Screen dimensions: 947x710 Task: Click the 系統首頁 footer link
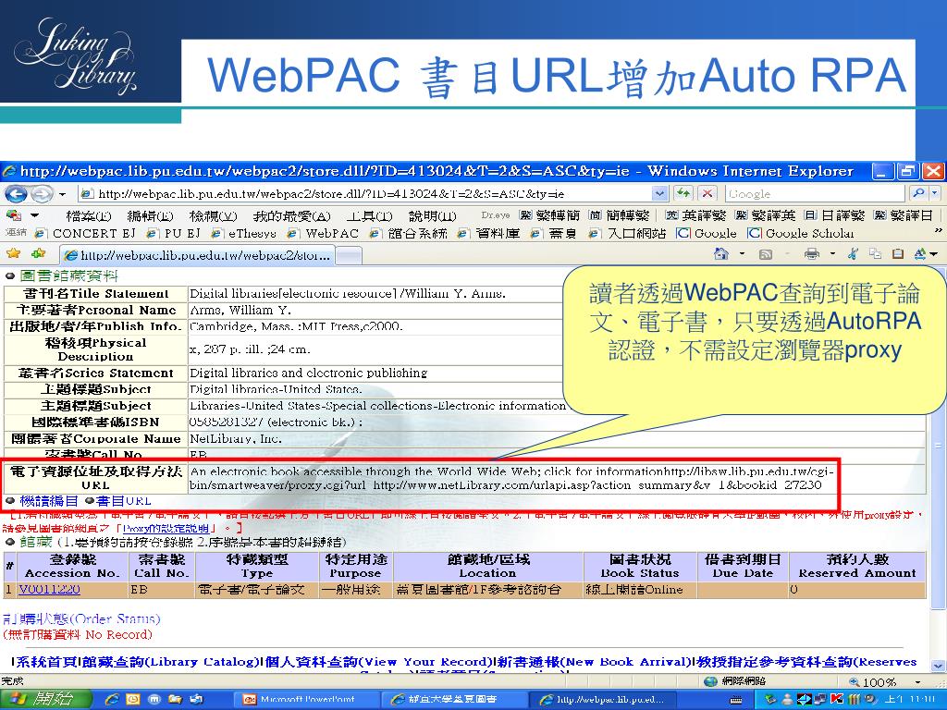pos(46,662)
